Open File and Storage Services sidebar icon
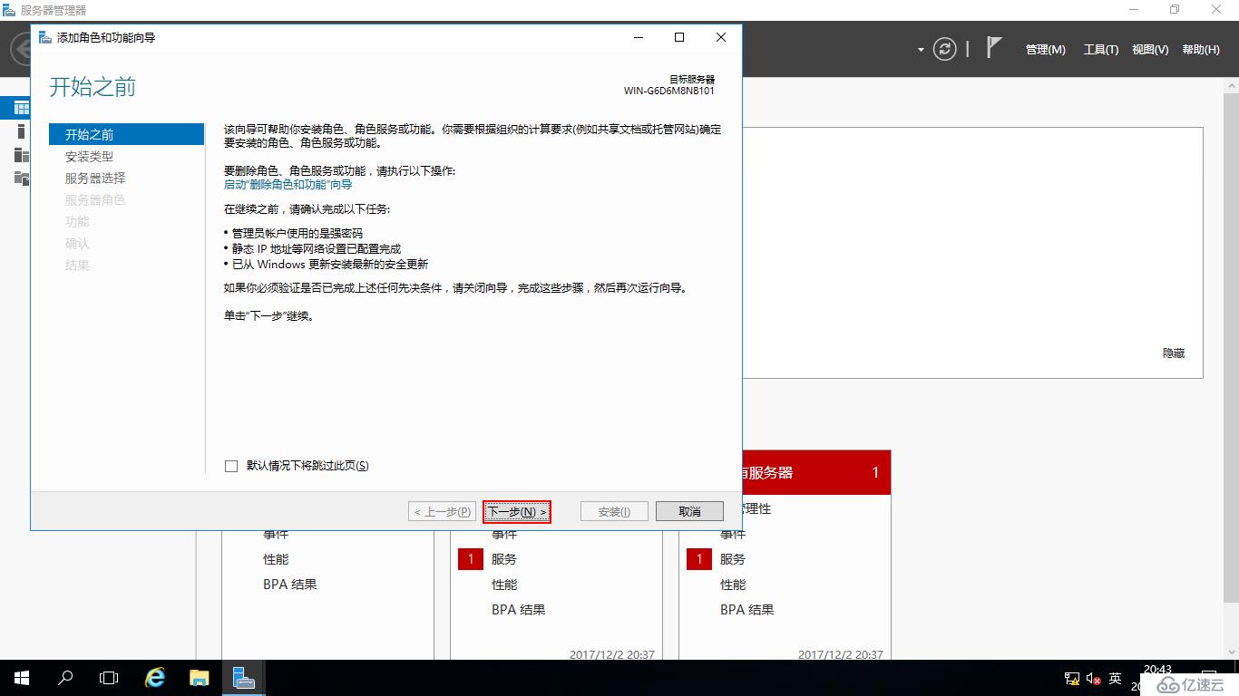Image resolution: width=1239 pixels, height=696 pixels. (22, 178)
